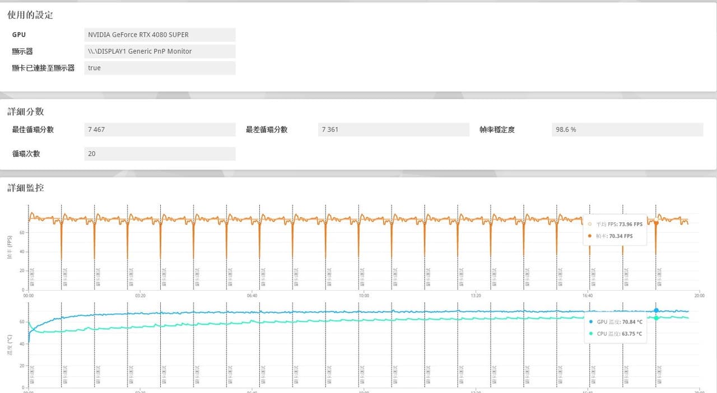Click the hollow average FPS legend circle
This screenshot has height=393, width=717.
coord(589,224)
